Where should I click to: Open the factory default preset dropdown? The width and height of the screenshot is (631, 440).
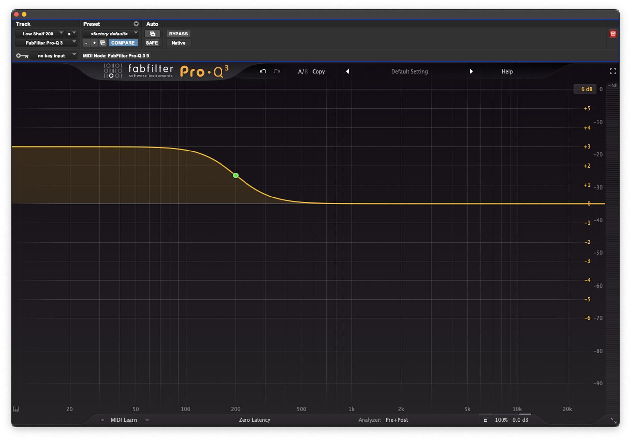(x=111, y=34)
